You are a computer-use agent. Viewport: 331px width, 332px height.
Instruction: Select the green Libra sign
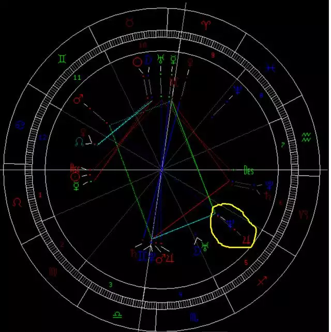click(x=117, y=314)
